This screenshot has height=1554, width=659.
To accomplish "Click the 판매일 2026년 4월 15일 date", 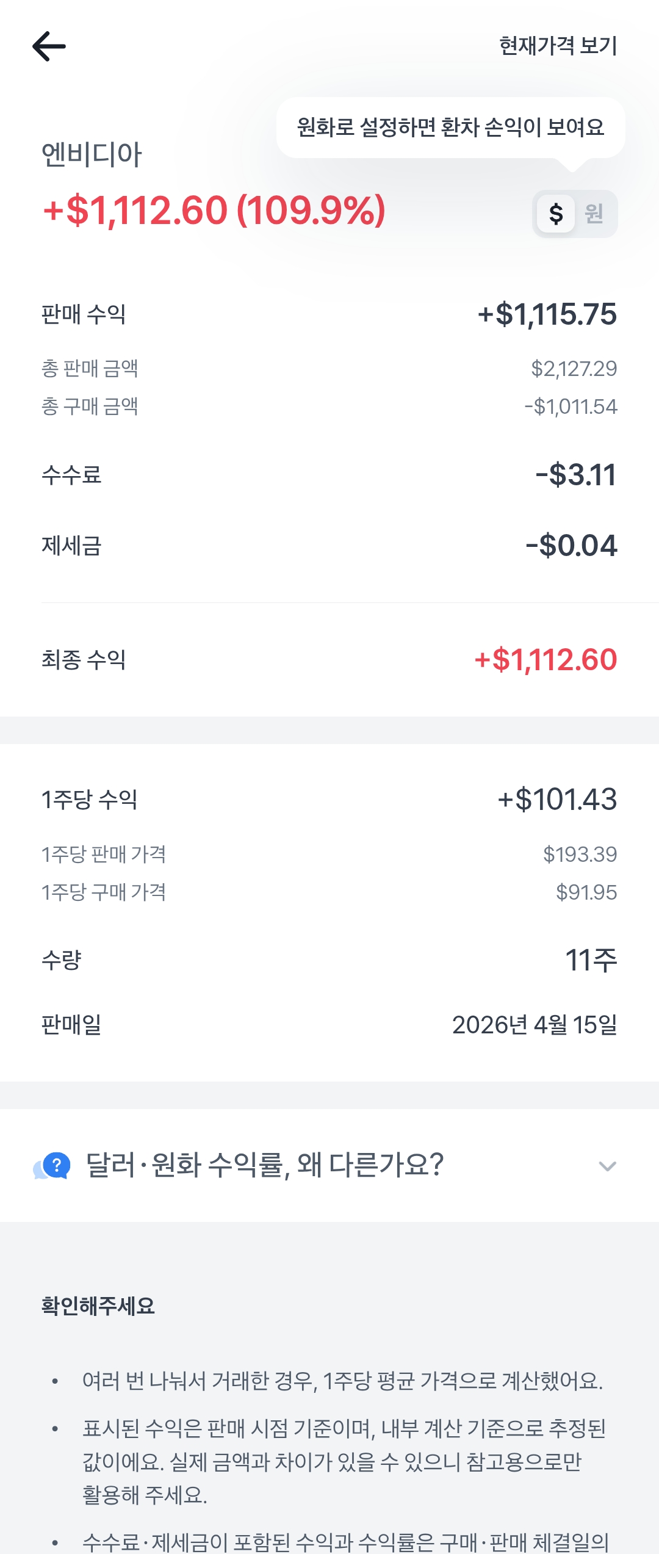I will point(534,1025).
